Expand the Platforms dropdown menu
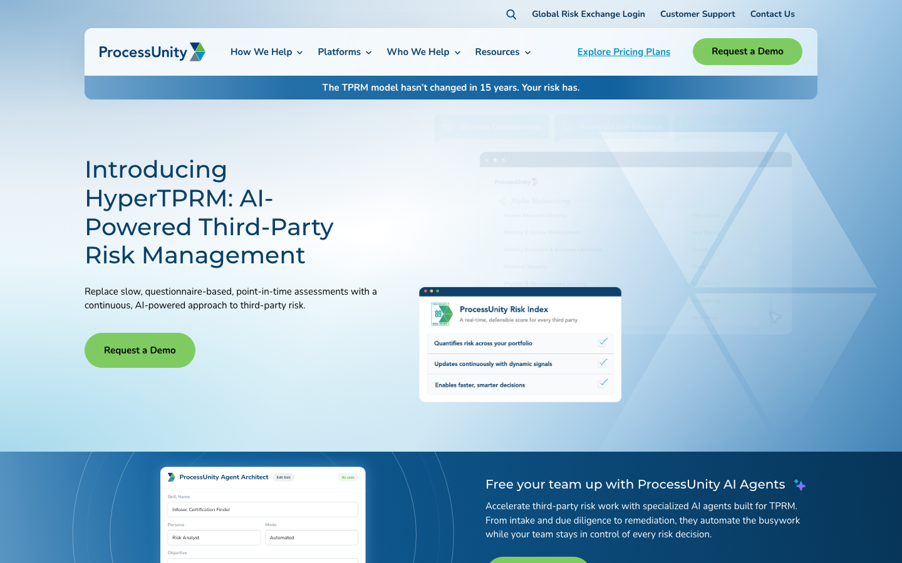The width and height of the screenshot is (902, 563). tap(345, 52)
